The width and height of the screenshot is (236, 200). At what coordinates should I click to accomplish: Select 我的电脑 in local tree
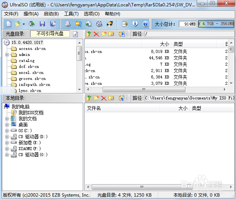21,107
